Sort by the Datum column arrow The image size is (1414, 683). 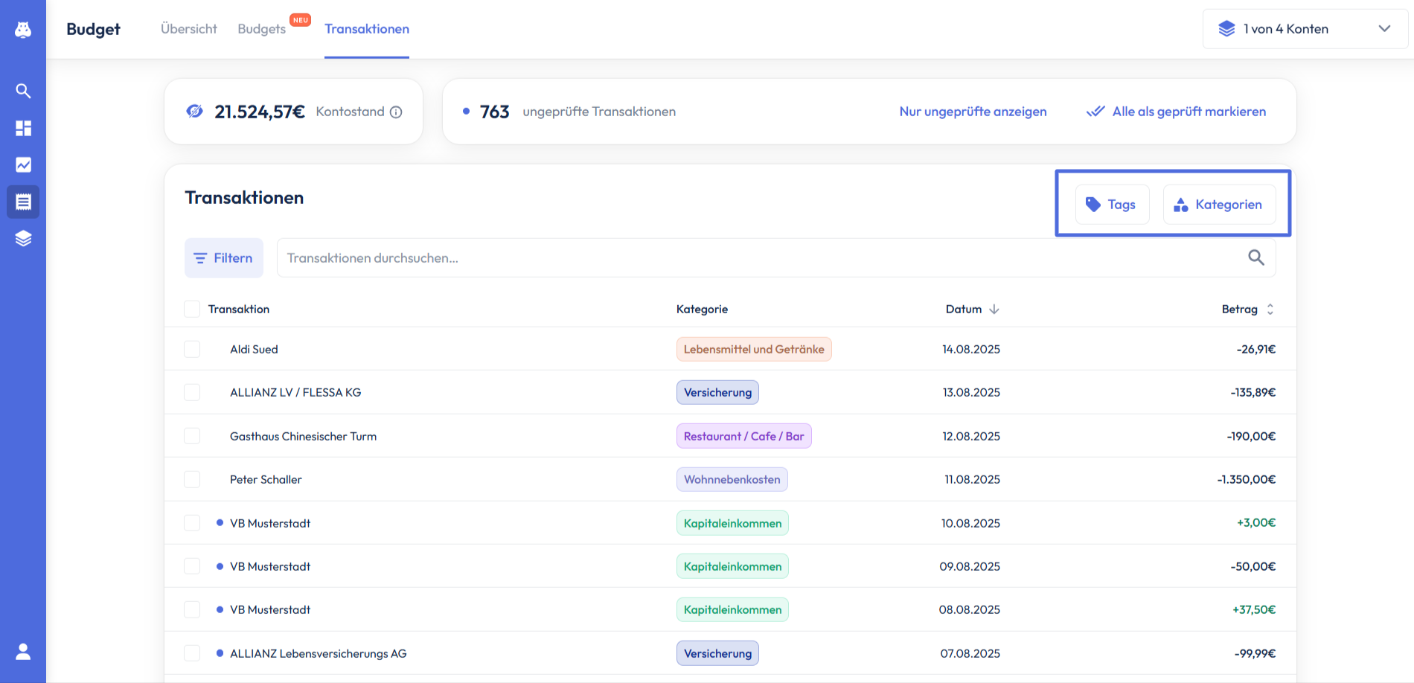(x=994, y=310)
